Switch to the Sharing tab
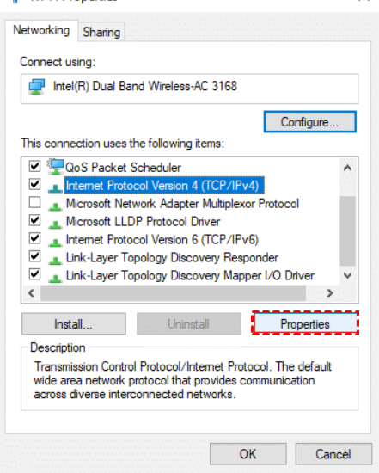 pos(101,32)
